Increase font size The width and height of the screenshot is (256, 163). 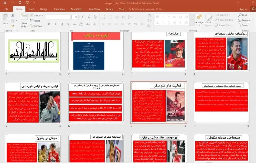[x=83, y=17]
